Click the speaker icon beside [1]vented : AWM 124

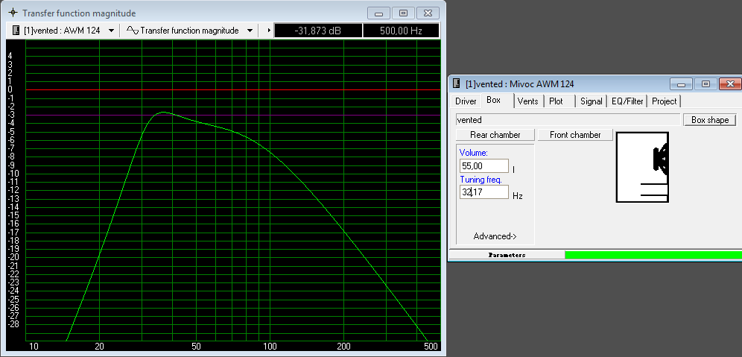[x=16, y=31]
